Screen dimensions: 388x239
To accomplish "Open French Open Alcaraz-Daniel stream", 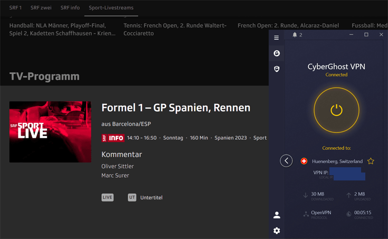I will (x=288, y=25).
